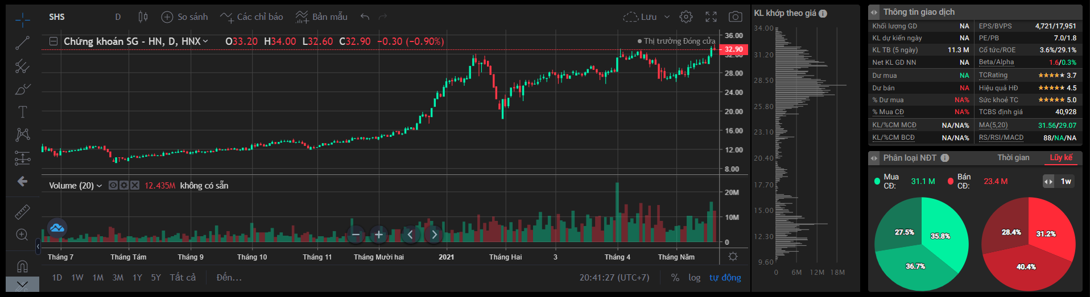Open Các chỉ báo indicators
The height and width of the screenshot is (297, 1090).
(251, 17)
